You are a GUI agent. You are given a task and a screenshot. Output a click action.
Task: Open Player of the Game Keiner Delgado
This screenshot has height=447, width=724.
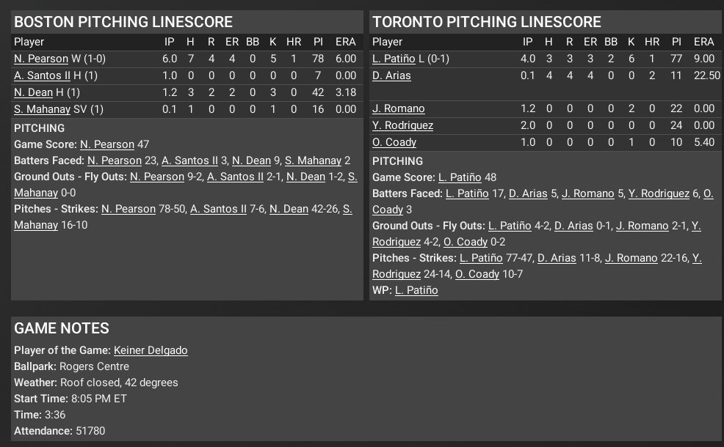click(151, 350)
